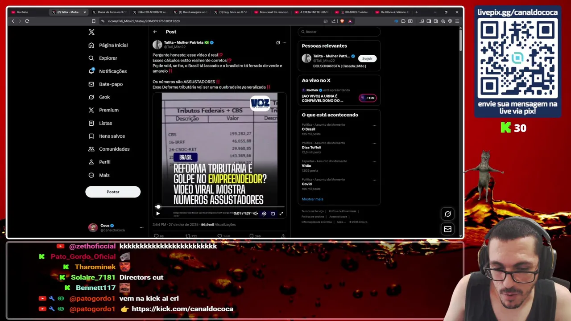The height and width of the screenshot is (321, 571).
Task: Click the back arrow beside Post header
Action: 155,32
